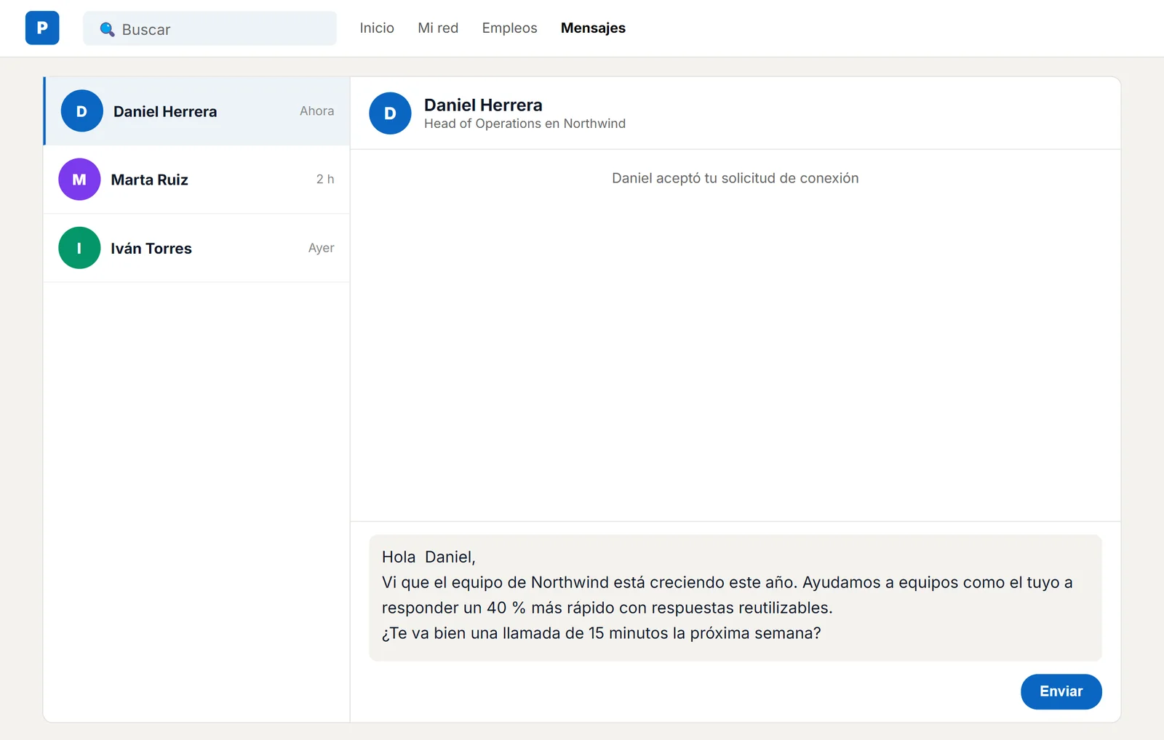Click 'Head of Operations en Northwind' subtitle
This screenshot has width=1164, height=740.
click(x=525, y=124)
